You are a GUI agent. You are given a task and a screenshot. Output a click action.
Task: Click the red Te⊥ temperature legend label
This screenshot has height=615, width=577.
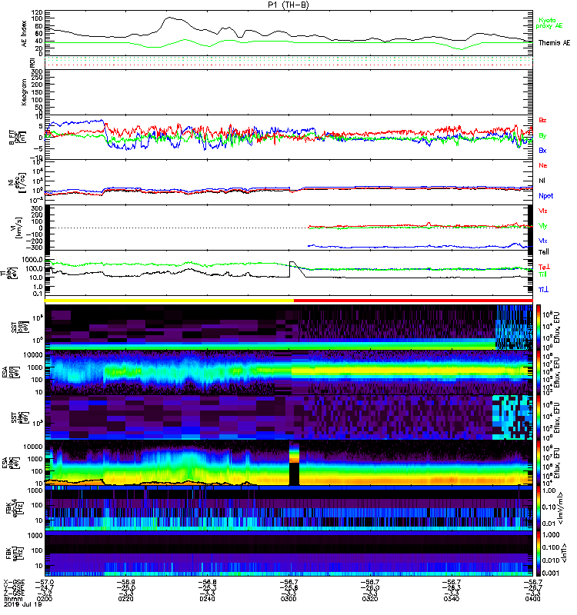point(544,267)
